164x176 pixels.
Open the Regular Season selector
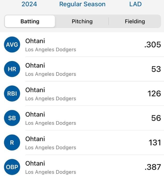pos(83,4)
